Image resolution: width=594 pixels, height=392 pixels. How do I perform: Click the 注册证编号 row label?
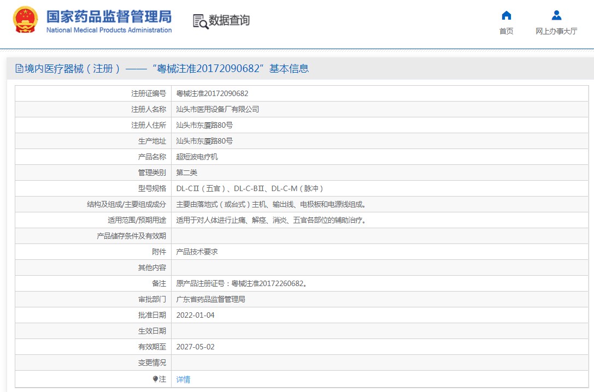(149, 93)
